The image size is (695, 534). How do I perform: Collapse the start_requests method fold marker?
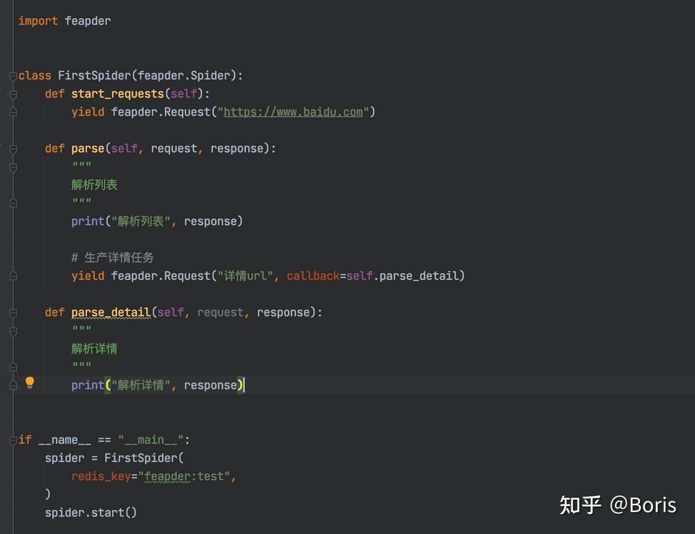click(x=13, y=95)
